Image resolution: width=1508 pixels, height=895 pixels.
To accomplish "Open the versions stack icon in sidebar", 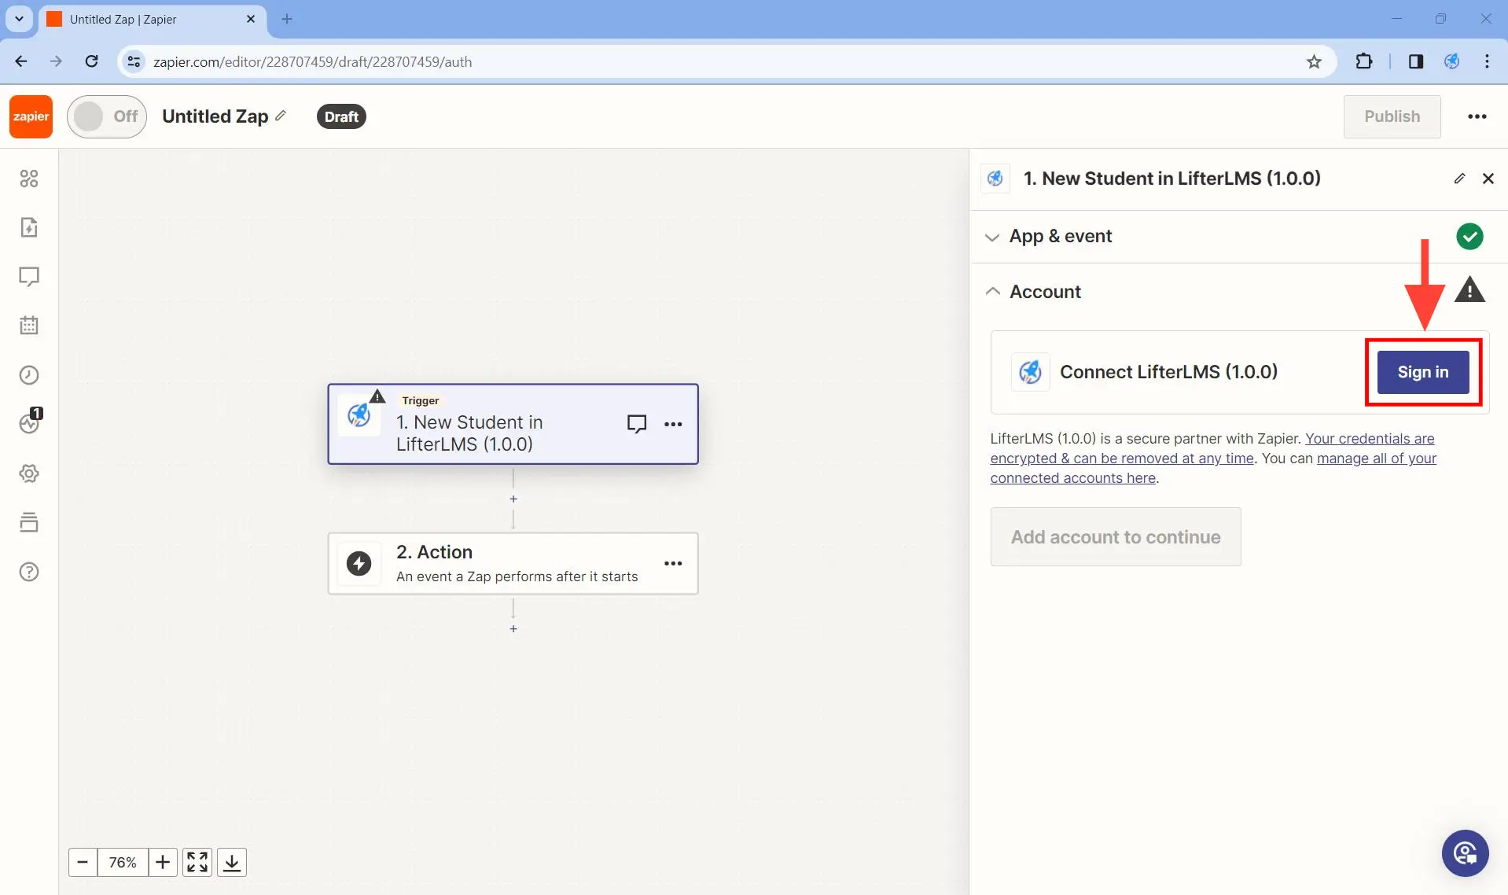I will tap(29, 522).
